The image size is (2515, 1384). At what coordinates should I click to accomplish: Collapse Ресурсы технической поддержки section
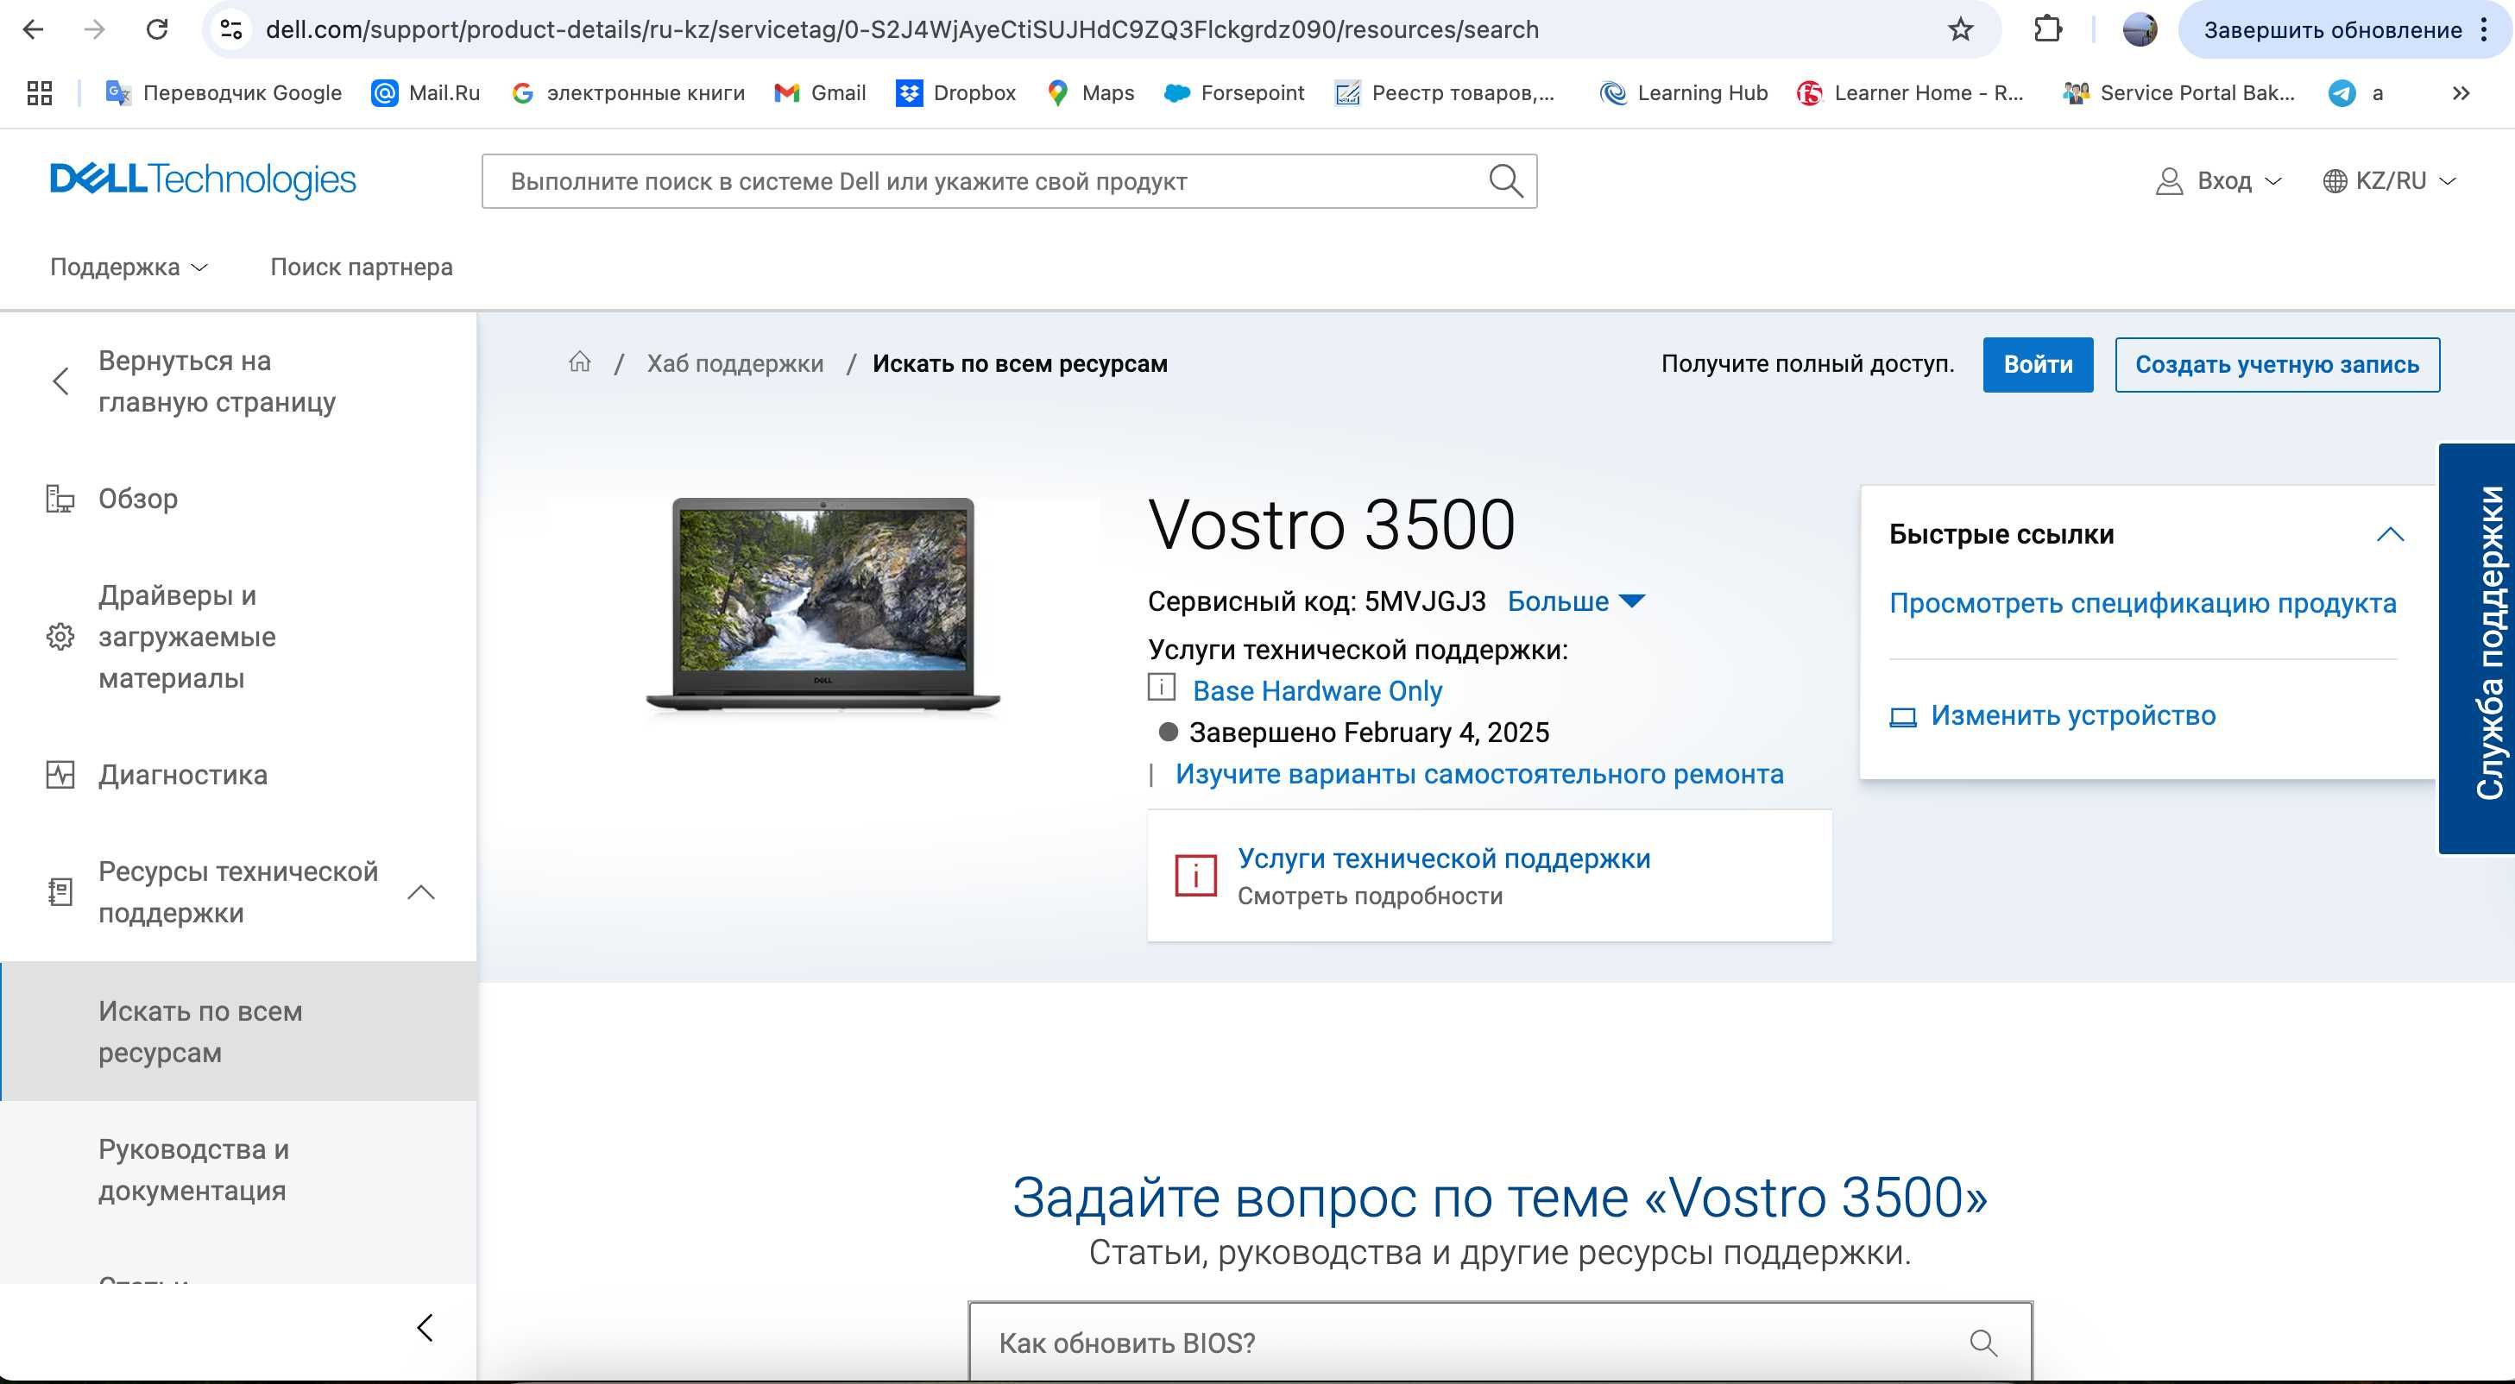tap(421, 892)
